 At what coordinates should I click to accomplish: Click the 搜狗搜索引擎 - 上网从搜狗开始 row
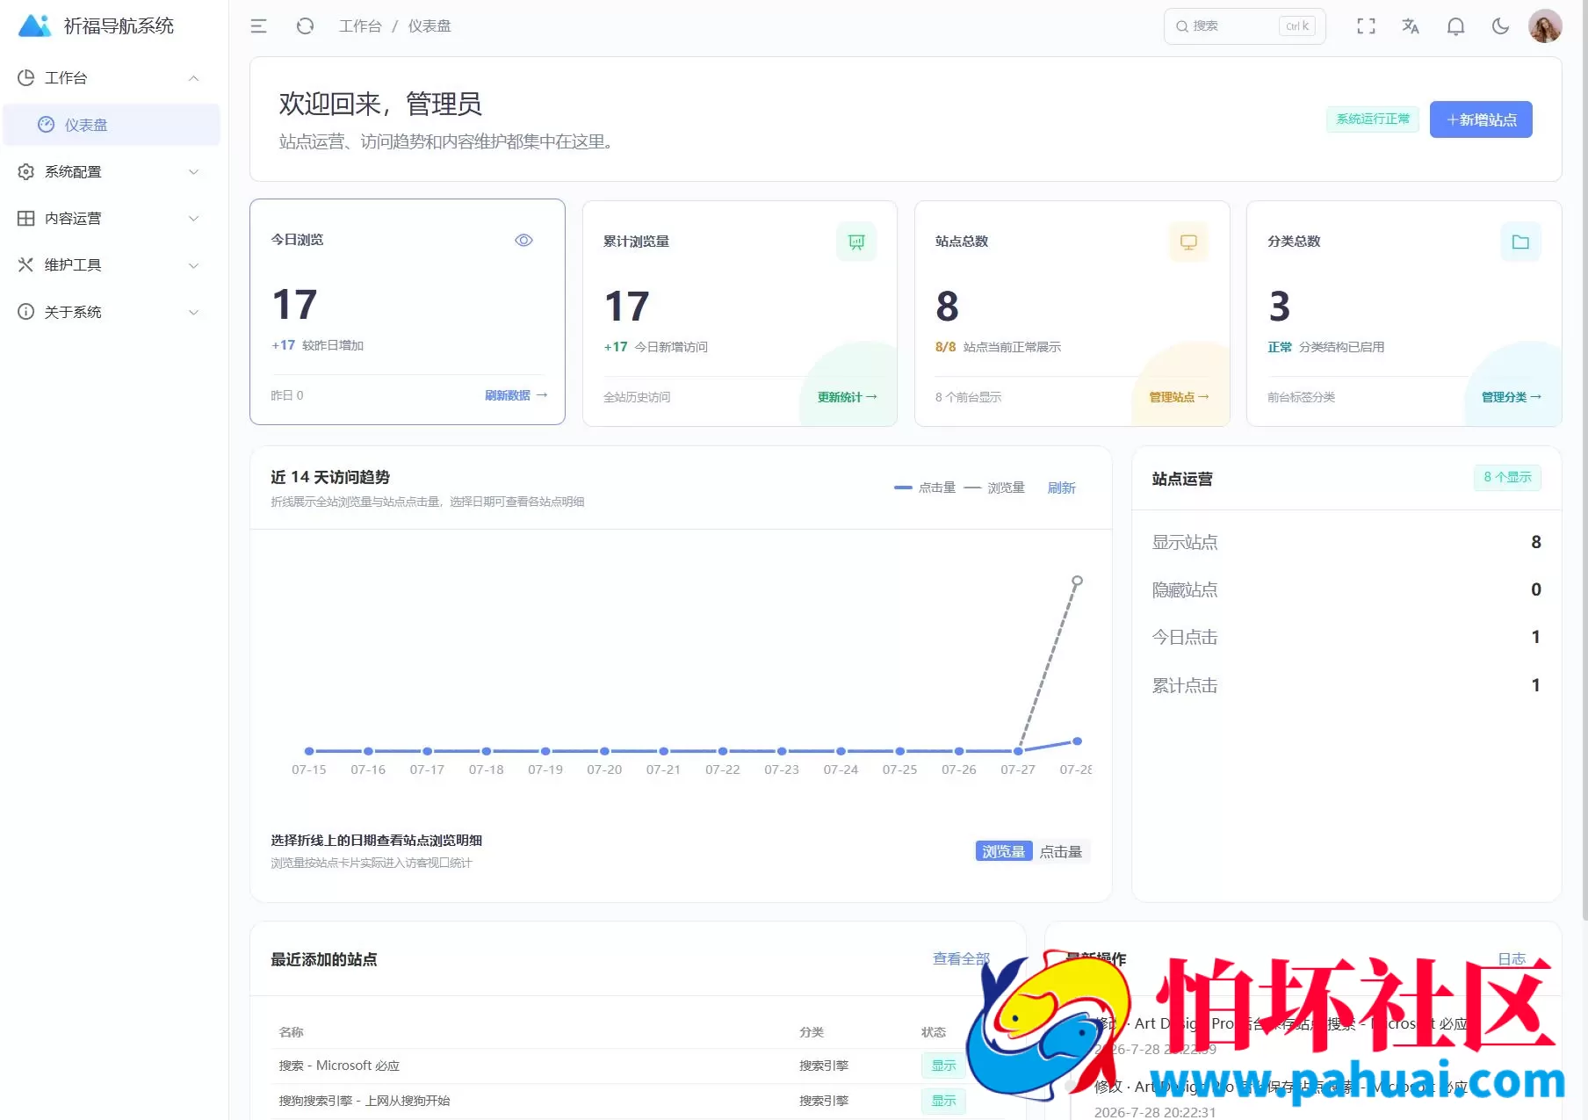pos(638,1101)
